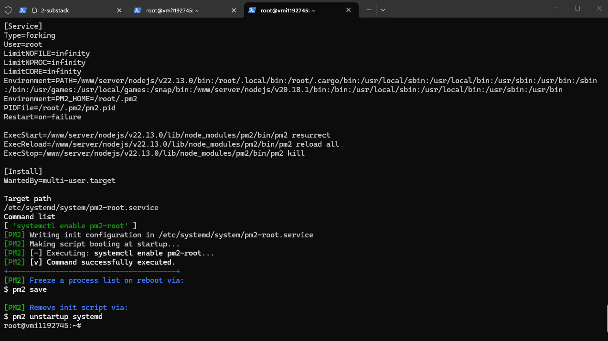This screenshot has height=341, width=608.
Task: Click PowerShell icon on active tab
Action: click(252, 10)
